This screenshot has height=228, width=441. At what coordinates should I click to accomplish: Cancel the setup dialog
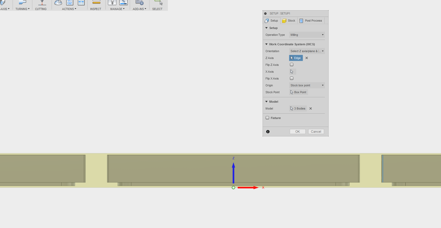click(316, 132)
